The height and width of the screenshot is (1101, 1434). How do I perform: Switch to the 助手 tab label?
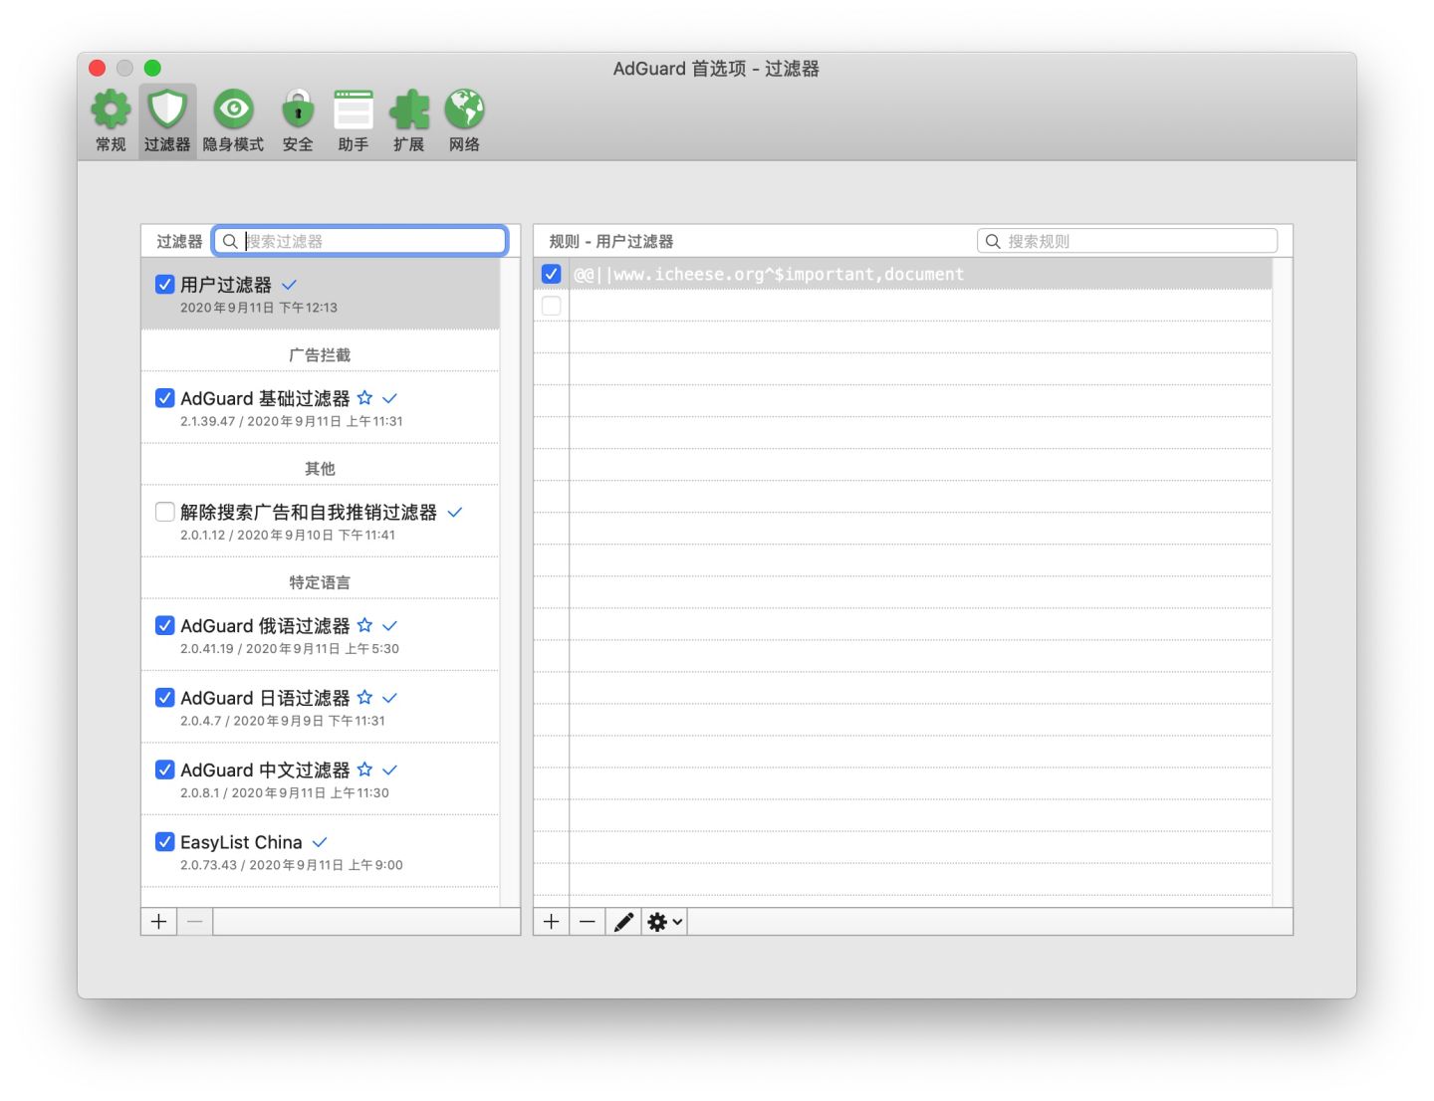point(354,144)
